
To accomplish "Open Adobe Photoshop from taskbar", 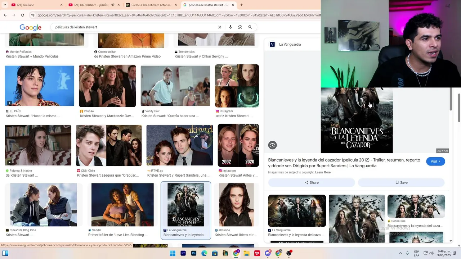I will pos(194,253).
